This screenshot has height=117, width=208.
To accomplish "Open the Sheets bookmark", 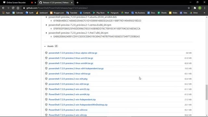I will click(x=162, y=13).
